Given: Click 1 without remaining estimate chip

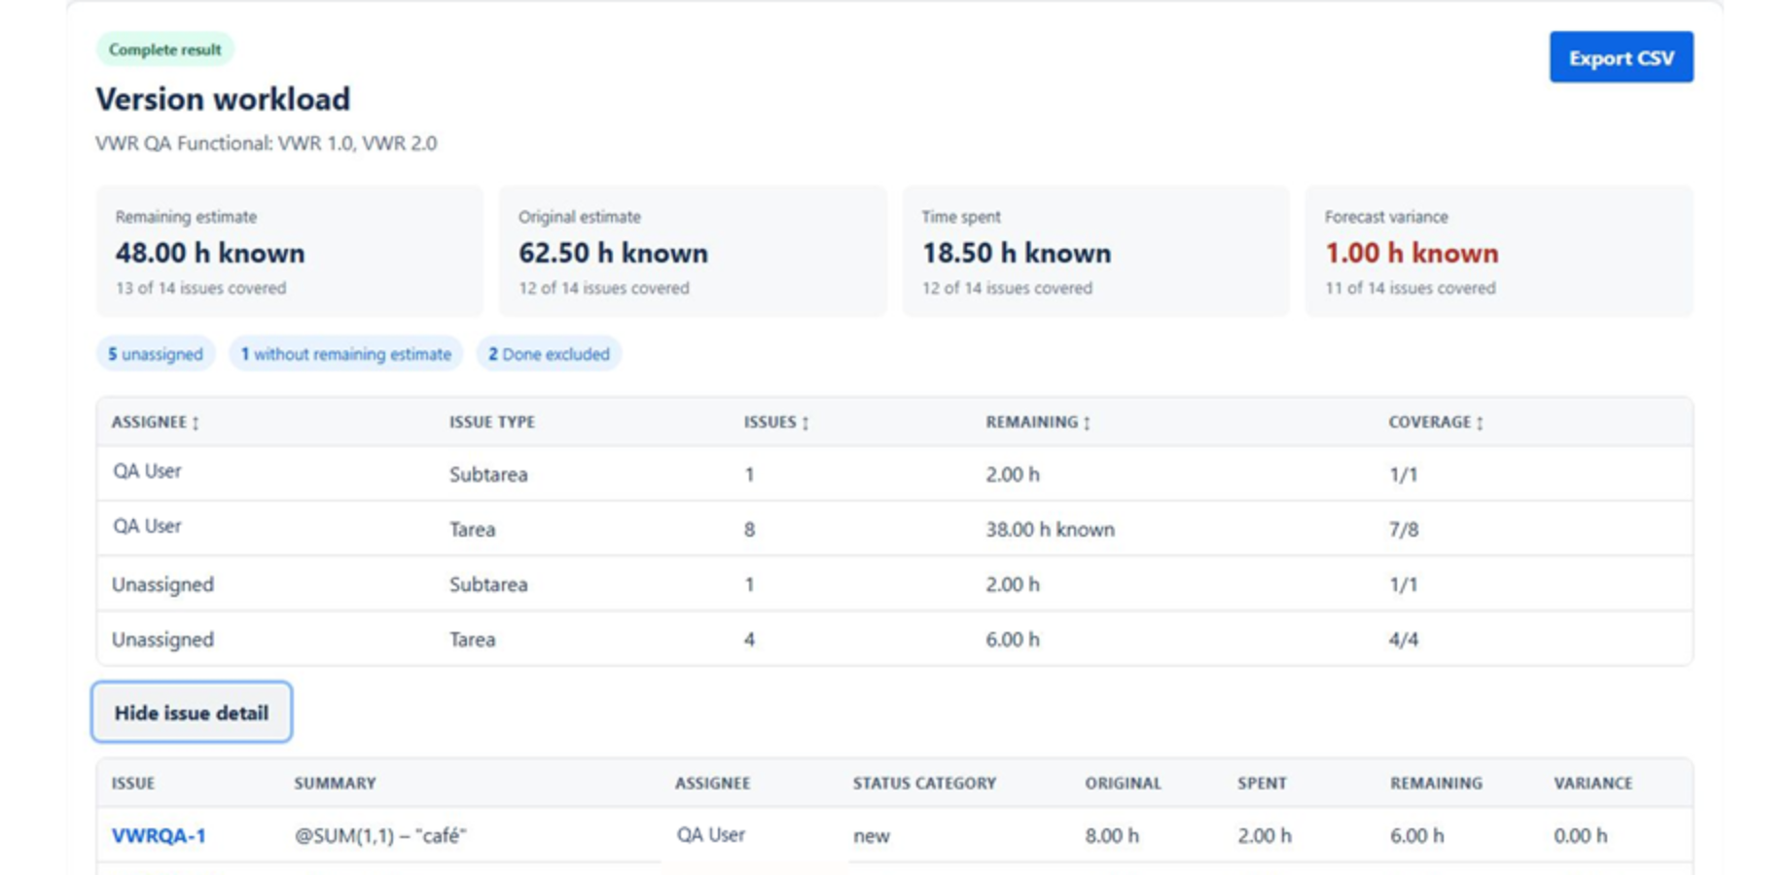Looking at the screenshot, I should pos(346,354).
